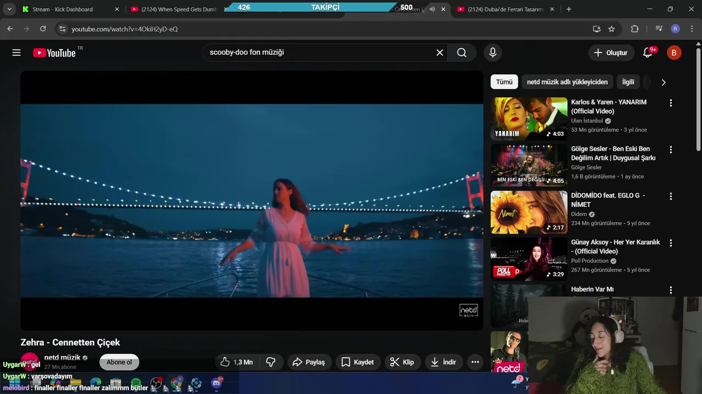Screen dimensions: 702x394
Task: Go back in browser history
Action: (x=10, y=28)
